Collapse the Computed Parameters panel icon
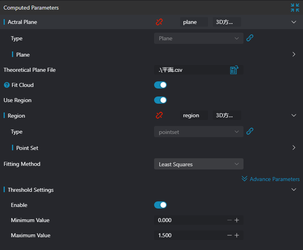 point(295,8)
